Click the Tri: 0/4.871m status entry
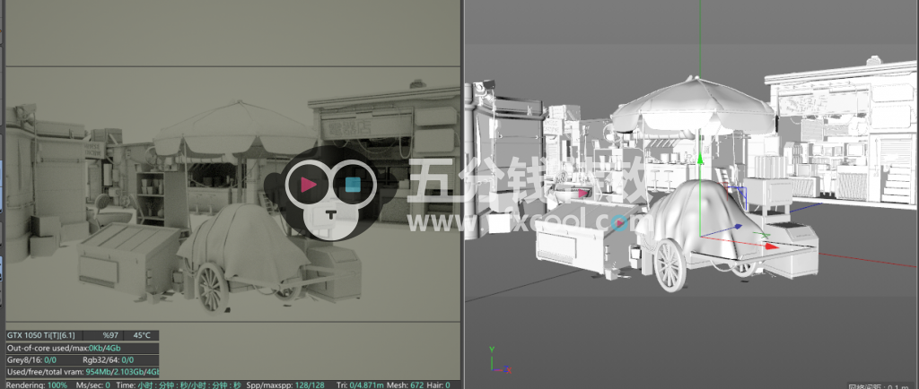This screenshot has height=389, width=919. (361, 385)
